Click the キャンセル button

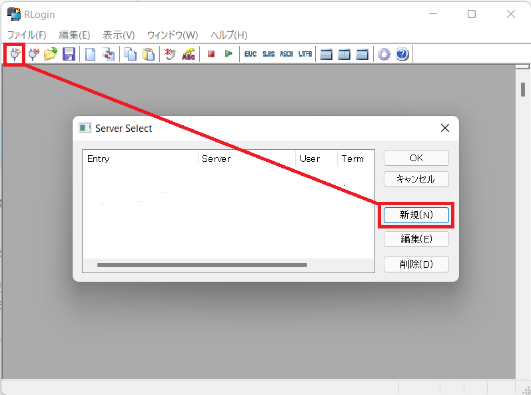416,179
